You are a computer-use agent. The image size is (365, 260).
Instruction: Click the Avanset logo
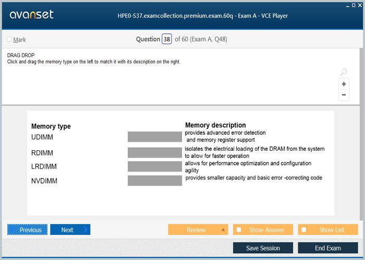[x=31, y=15]
